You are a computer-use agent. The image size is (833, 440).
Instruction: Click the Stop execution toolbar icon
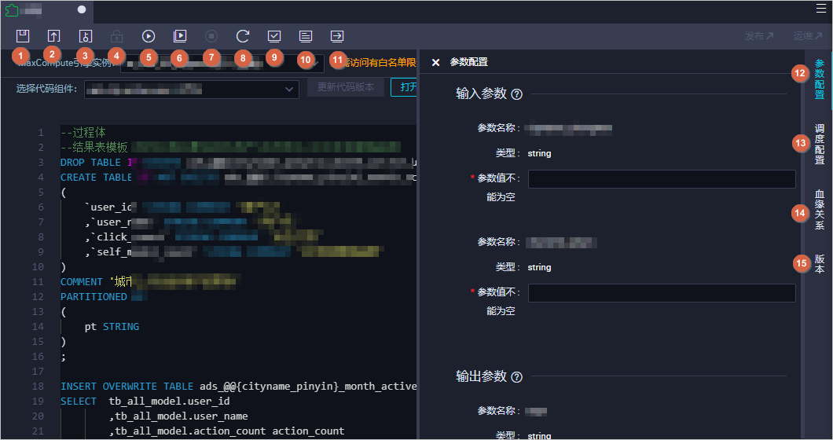(211, 35)
